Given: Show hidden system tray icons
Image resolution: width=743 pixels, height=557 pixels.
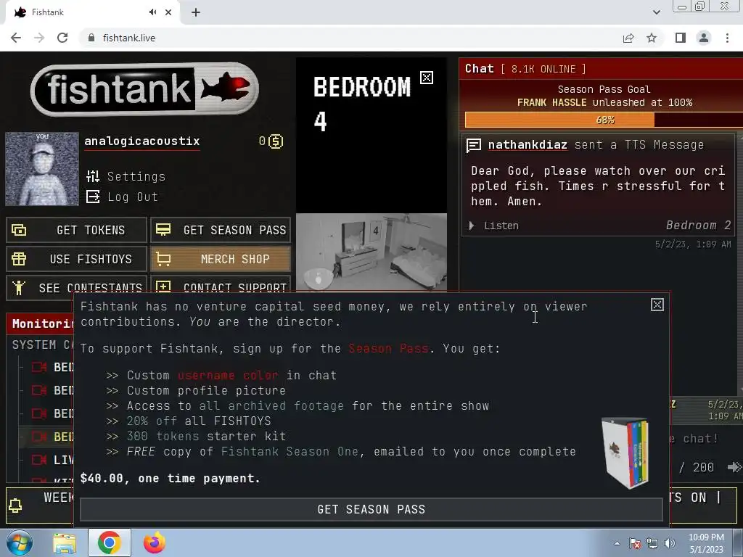Looking at the screenshot, I should coord(617,543).
